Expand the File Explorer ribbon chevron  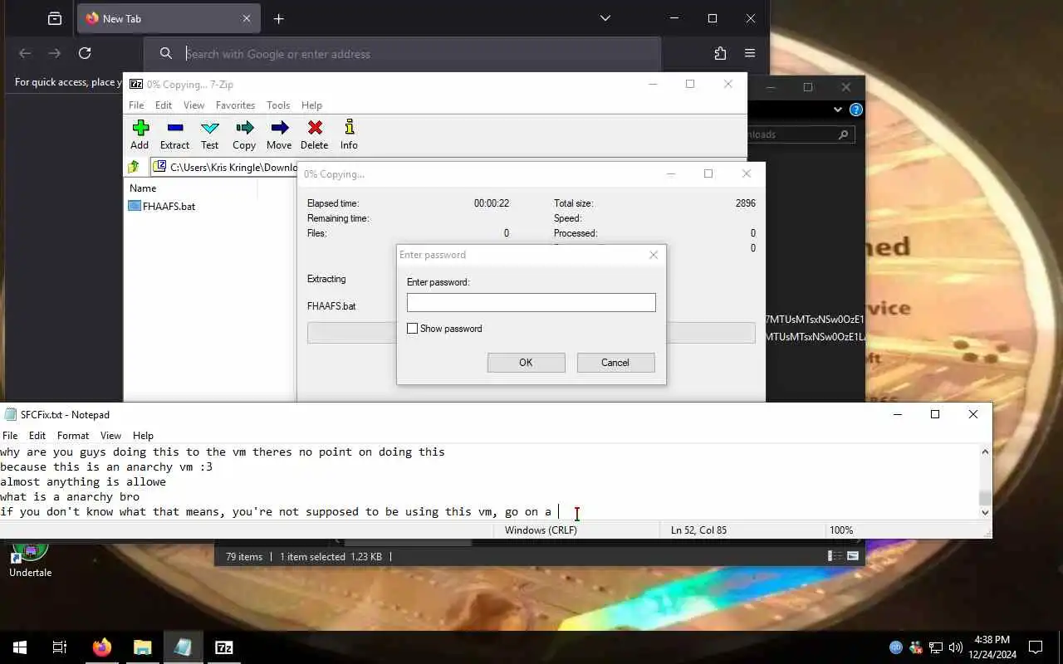(837, 110)
